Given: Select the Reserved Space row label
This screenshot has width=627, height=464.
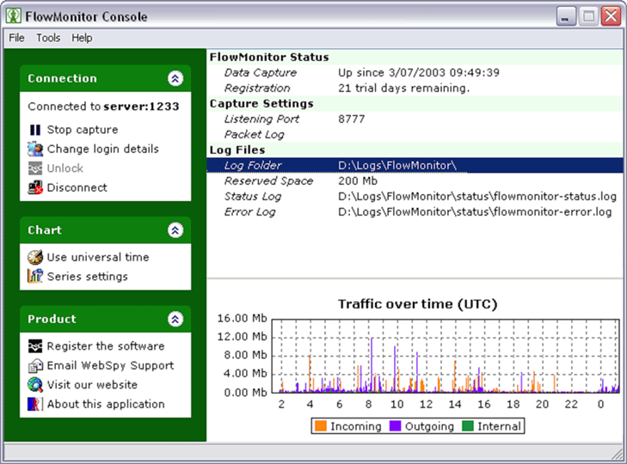Looking at the screenshot, I should coord(268,181).
